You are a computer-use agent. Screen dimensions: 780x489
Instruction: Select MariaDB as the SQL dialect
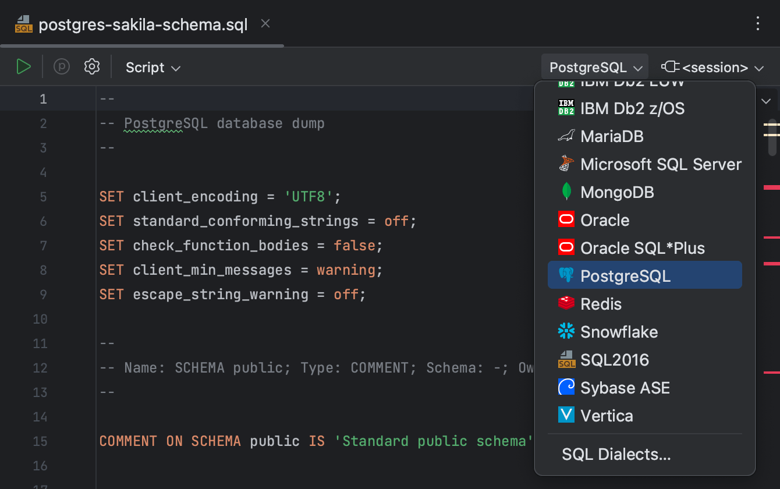point(612,136)
